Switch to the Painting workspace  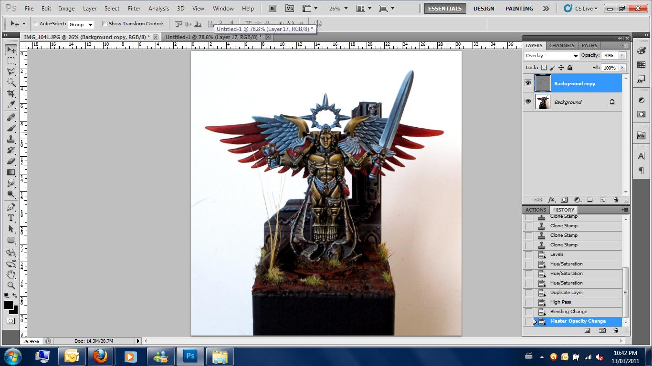click(x=519, y=9)
